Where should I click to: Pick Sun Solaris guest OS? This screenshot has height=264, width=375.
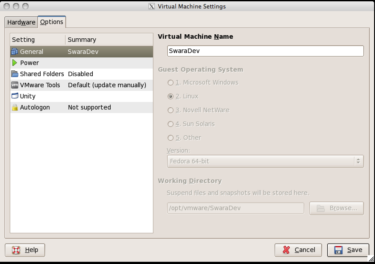[x=170, y=124]
